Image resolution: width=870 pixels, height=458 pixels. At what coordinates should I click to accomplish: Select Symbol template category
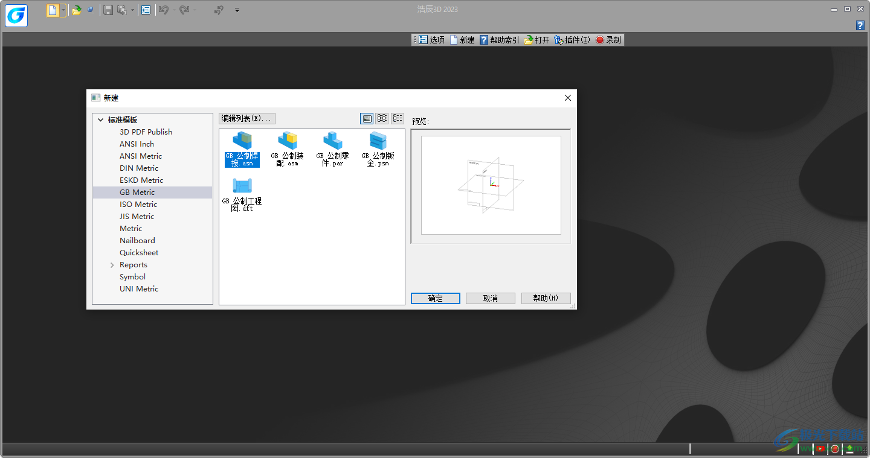[132, 277]
